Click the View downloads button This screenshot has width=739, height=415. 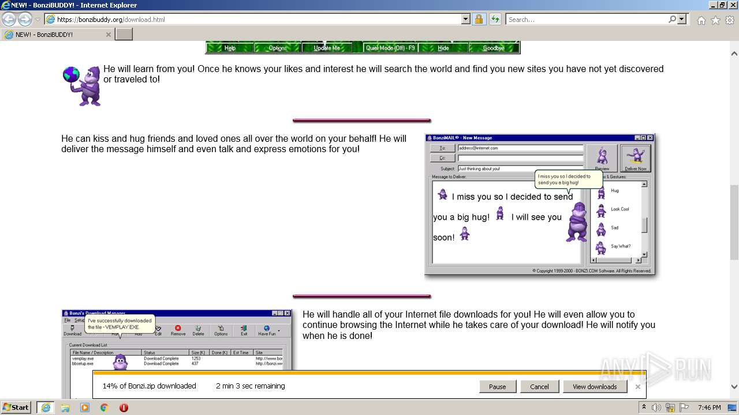[595, 387]
